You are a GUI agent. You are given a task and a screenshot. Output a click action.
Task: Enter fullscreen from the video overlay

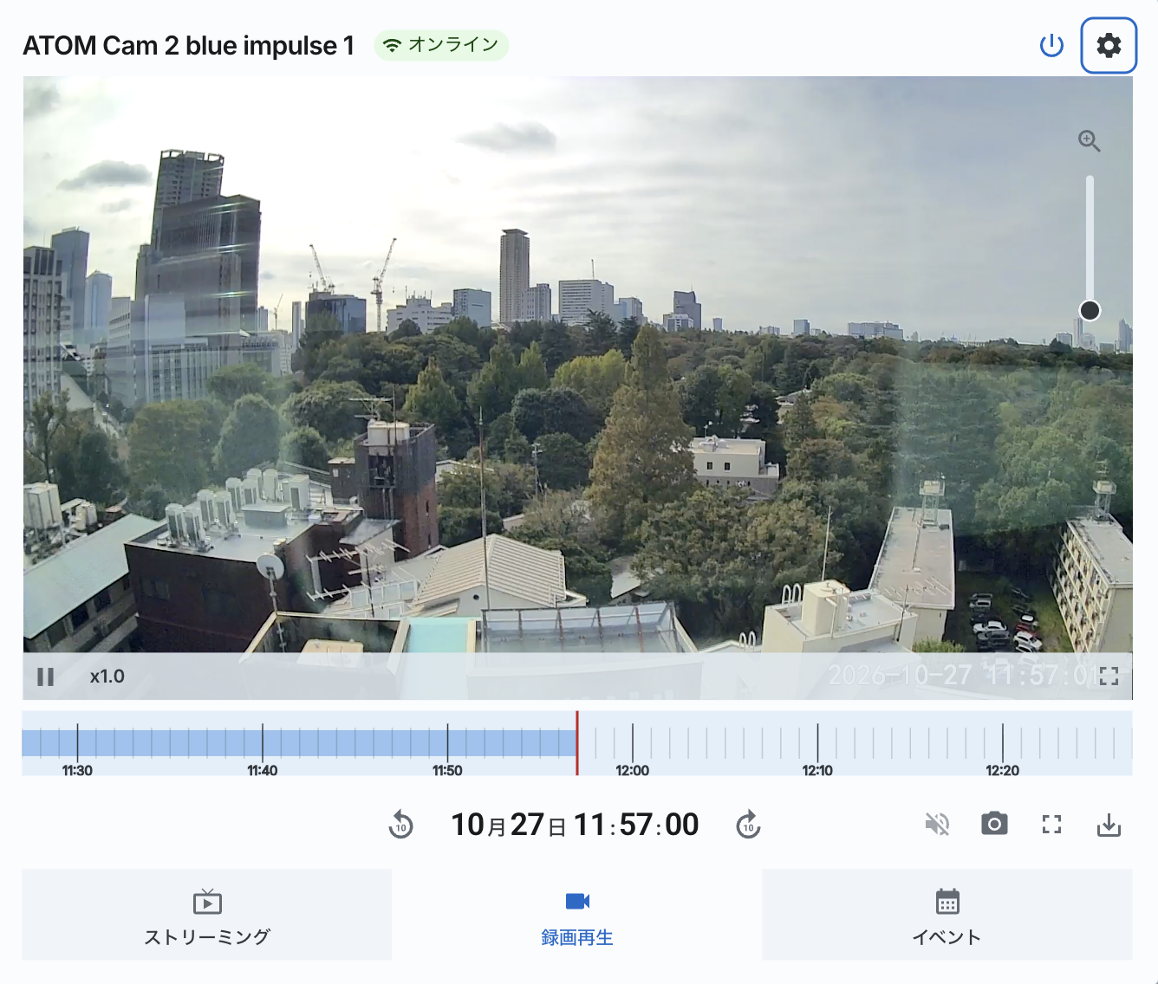1109,676
